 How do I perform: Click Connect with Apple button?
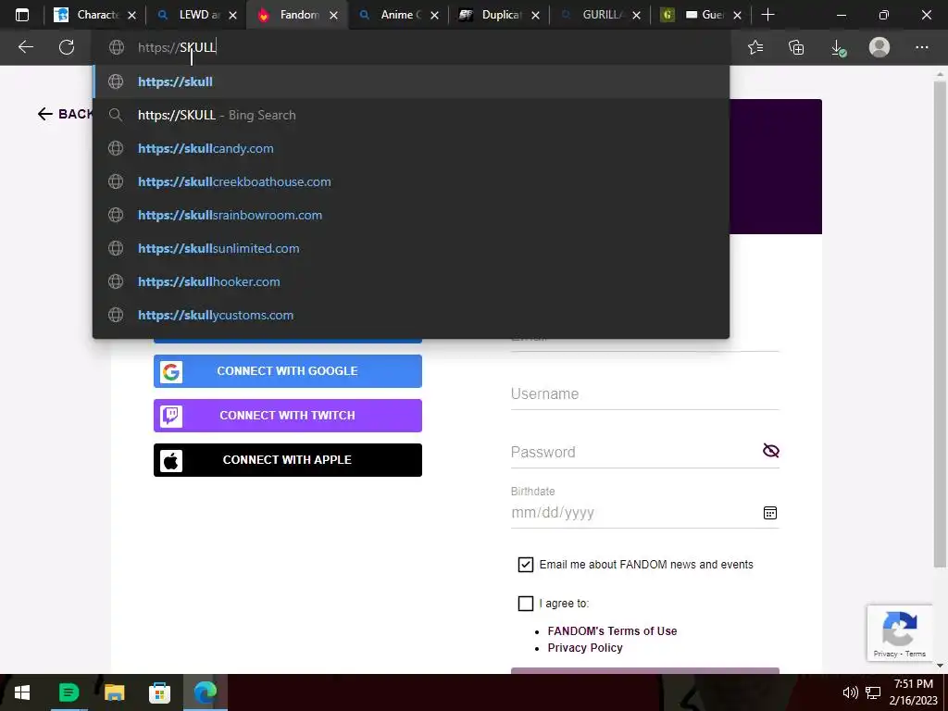[x=288, y=460]
